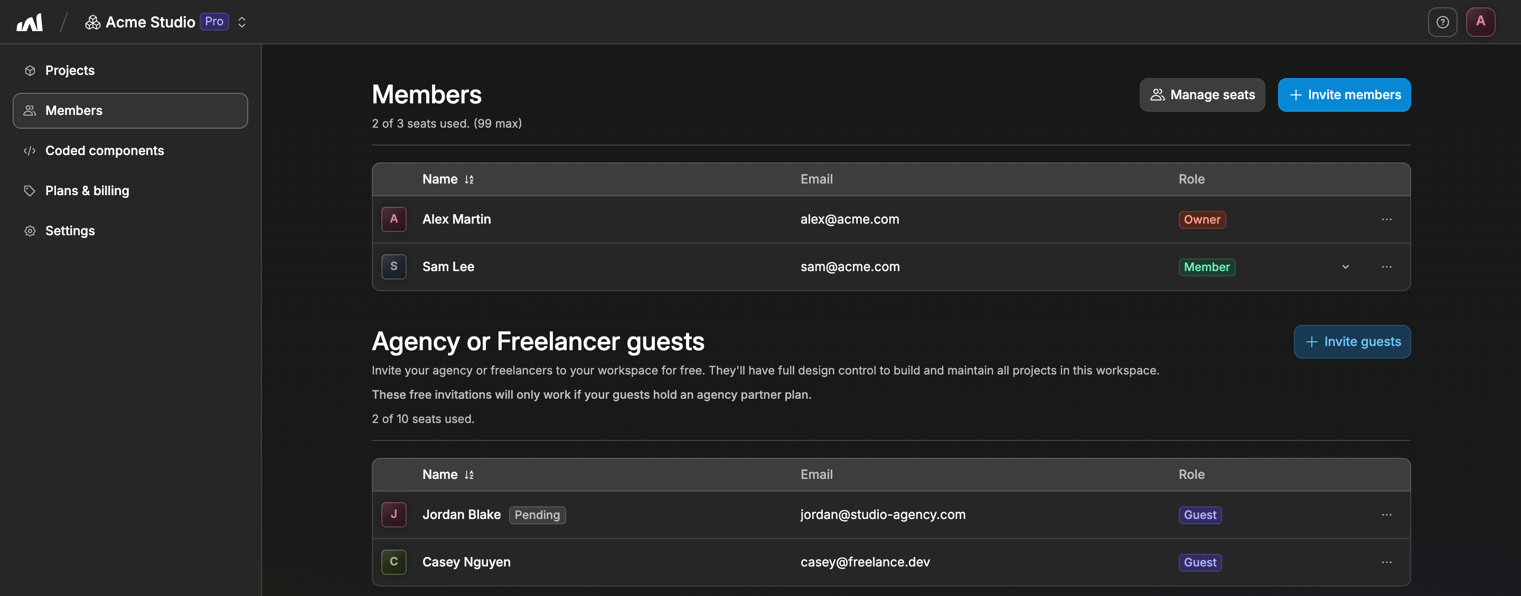Click the Settings gear icon
1521x596 pixels.
click(30, 231)
